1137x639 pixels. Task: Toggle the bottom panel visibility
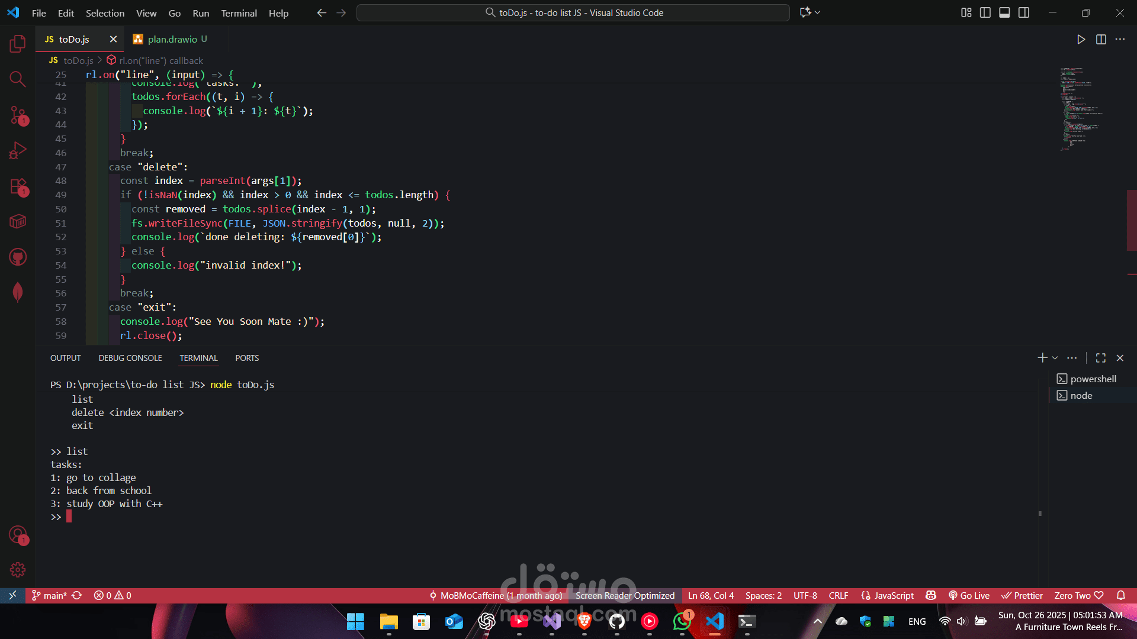point(1004,12)
